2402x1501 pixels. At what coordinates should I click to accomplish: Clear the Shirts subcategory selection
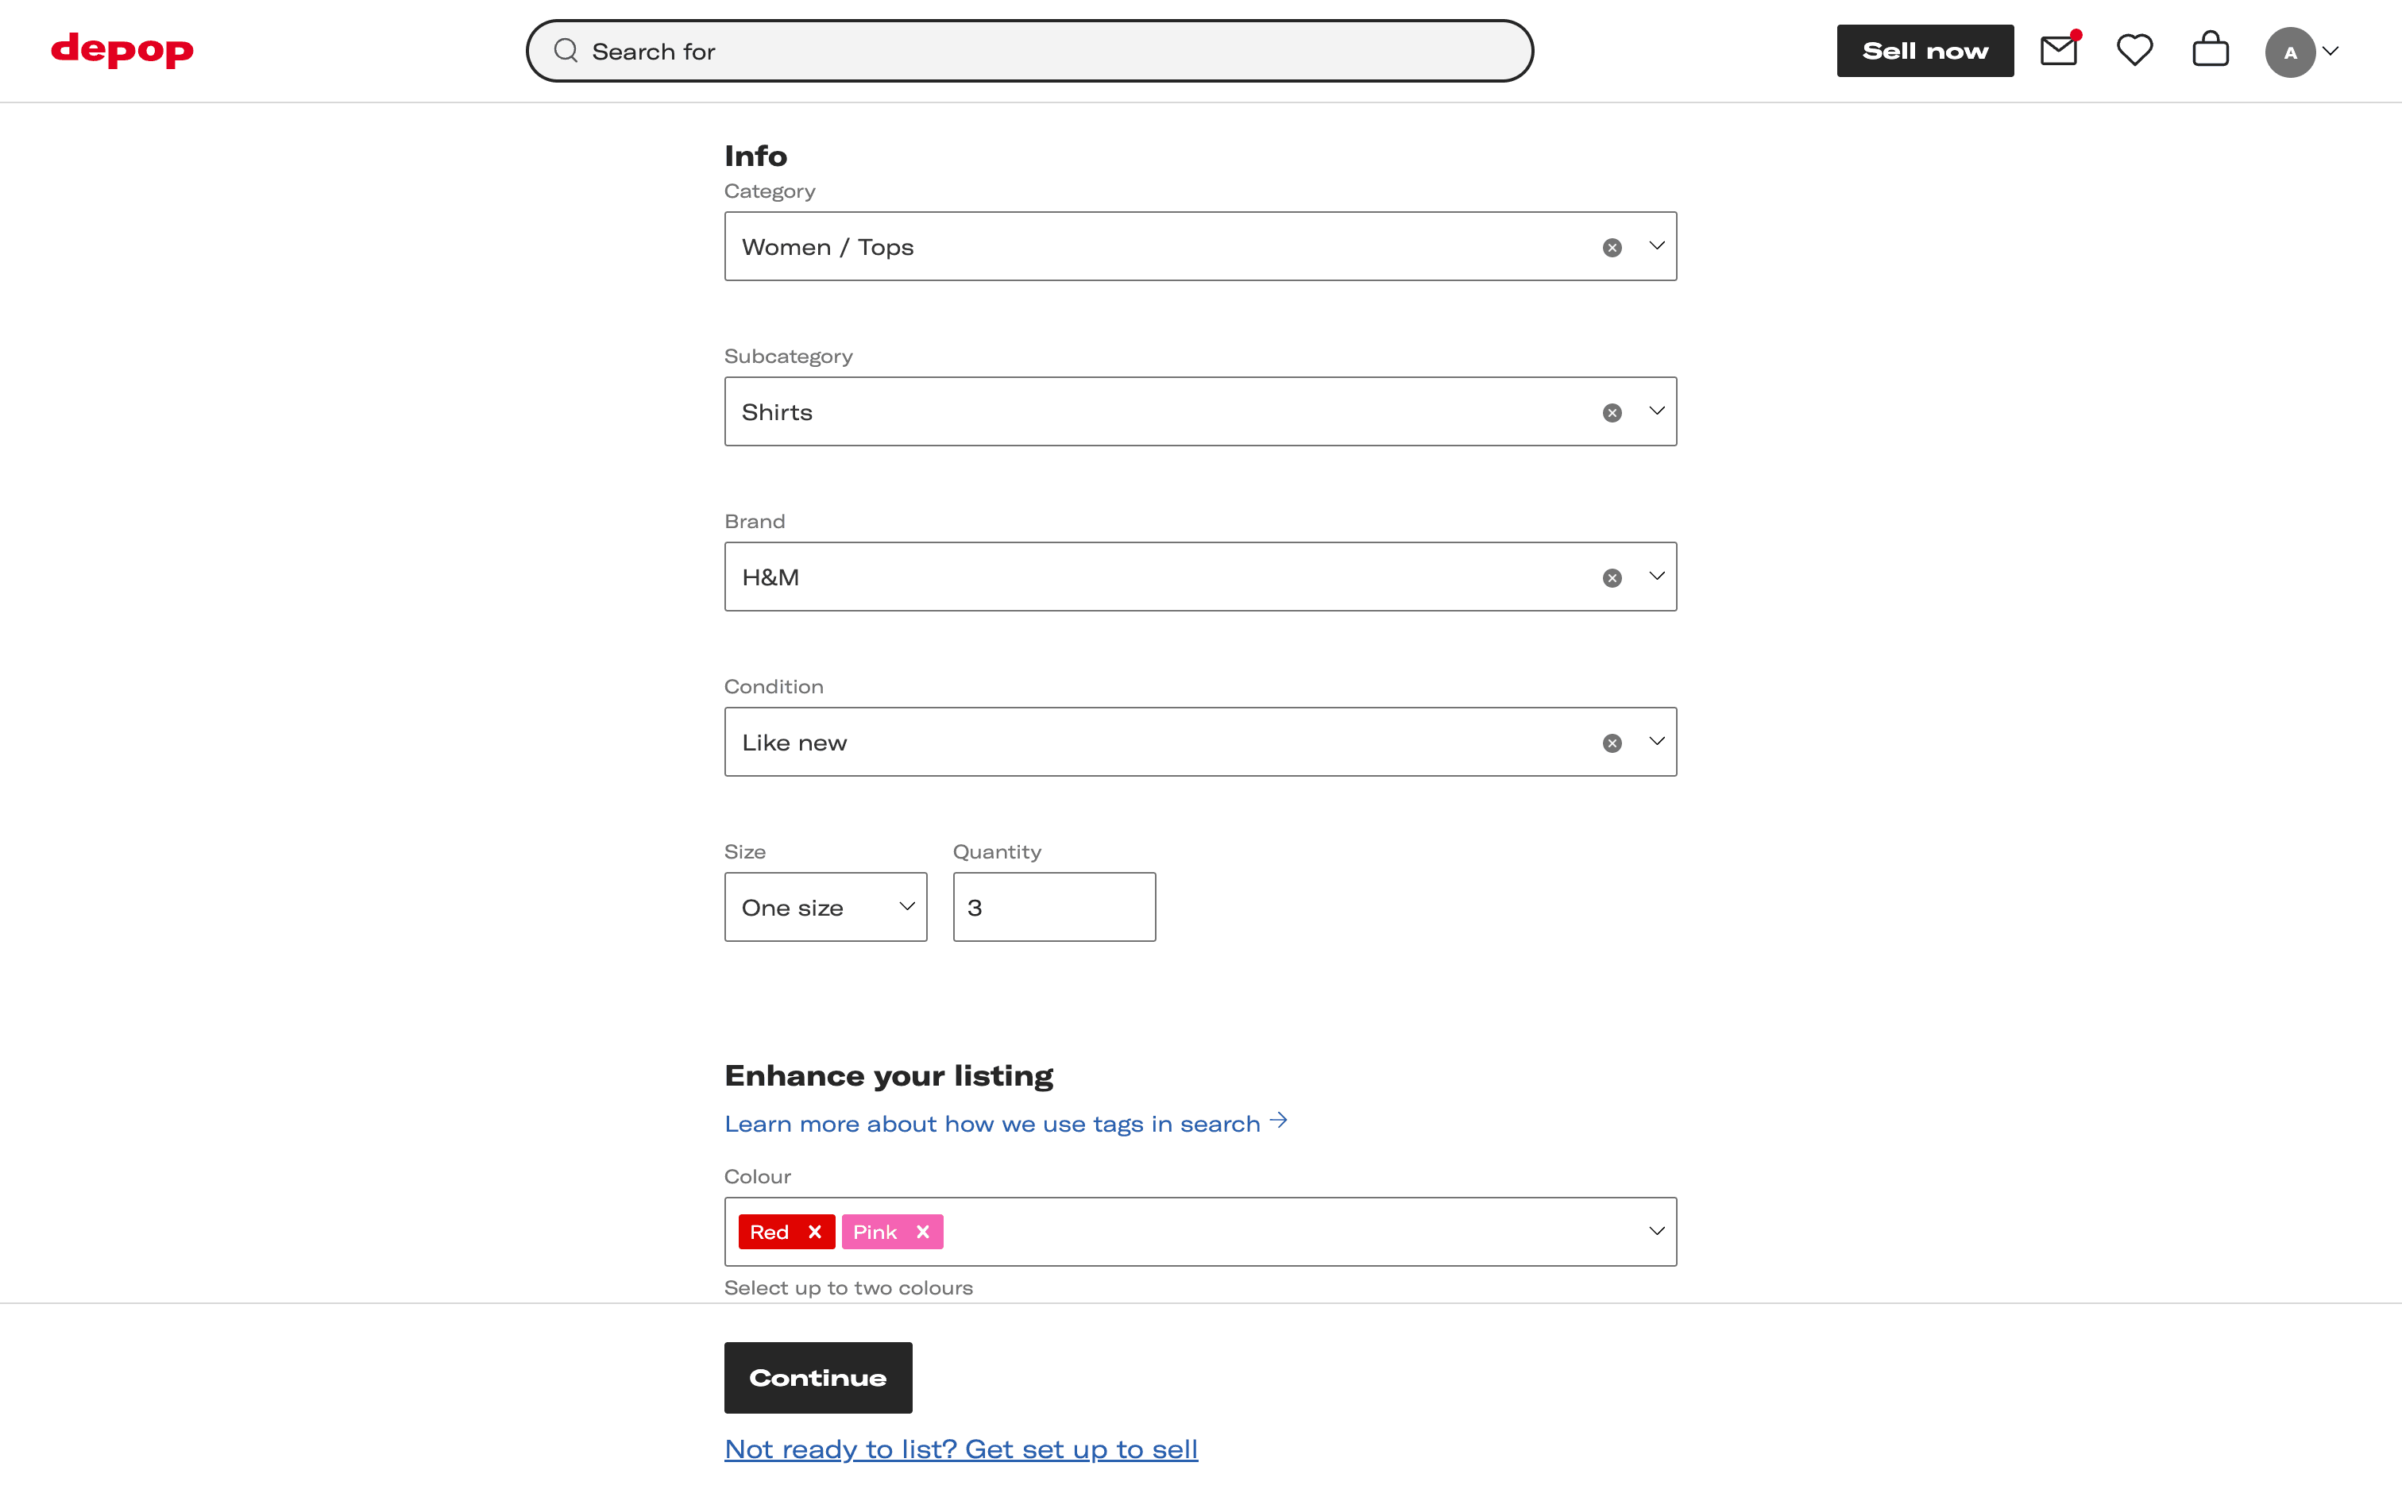pyautogui.click(x=1612, y=412)
